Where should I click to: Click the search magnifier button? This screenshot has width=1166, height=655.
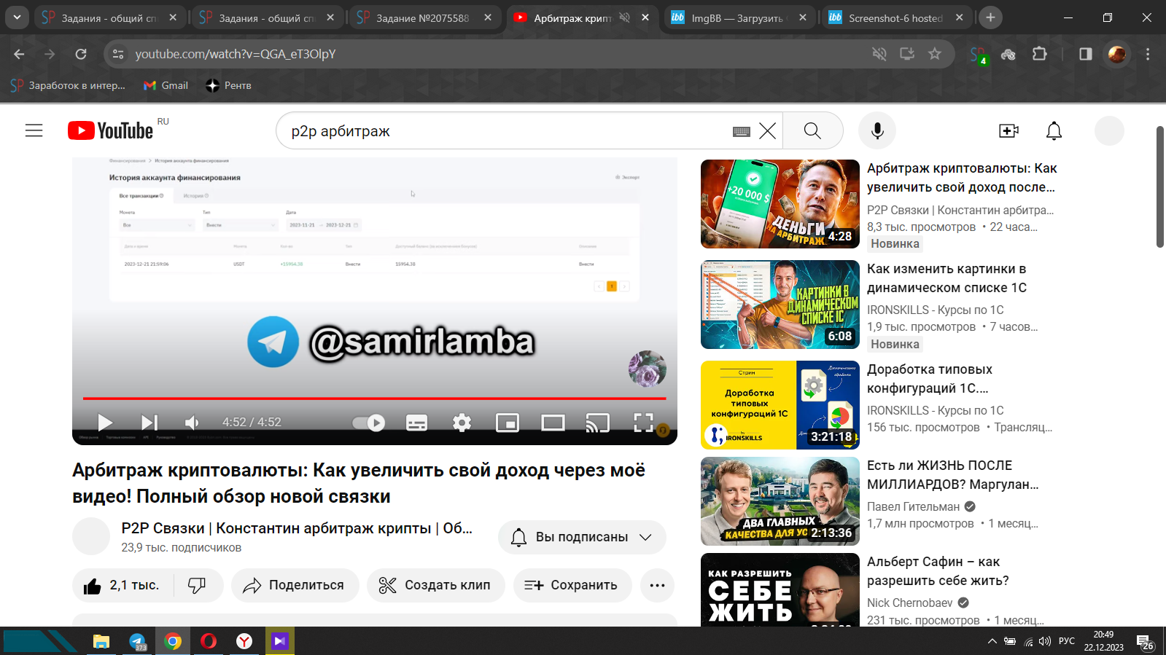(x=812, y=130)
